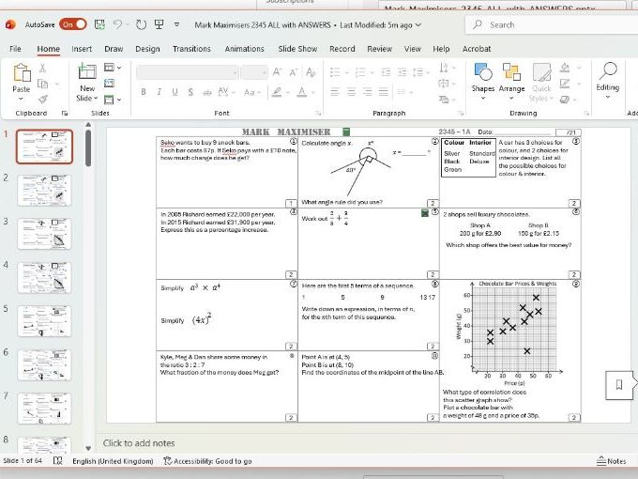638x479 pixels.
Task: Open Notes from the status bar
Action: click(x=611, y=461)
